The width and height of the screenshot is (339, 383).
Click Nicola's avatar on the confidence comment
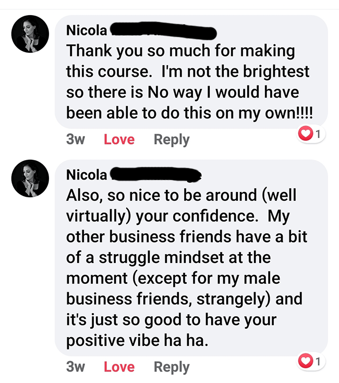click(30, 178)
